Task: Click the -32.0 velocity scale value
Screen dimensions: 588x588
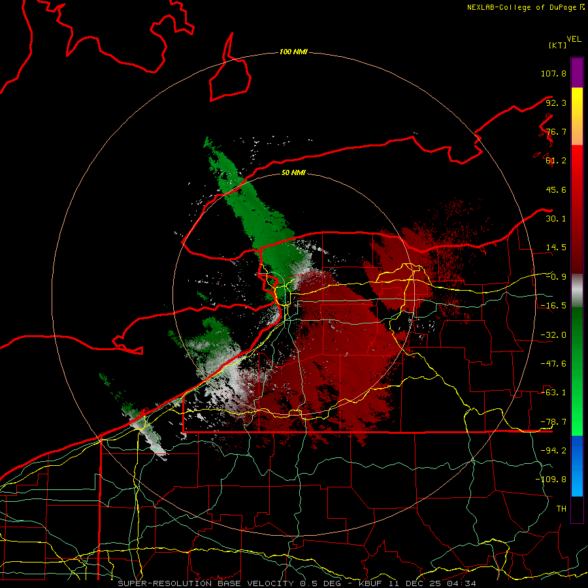Action: pos(553,335)
